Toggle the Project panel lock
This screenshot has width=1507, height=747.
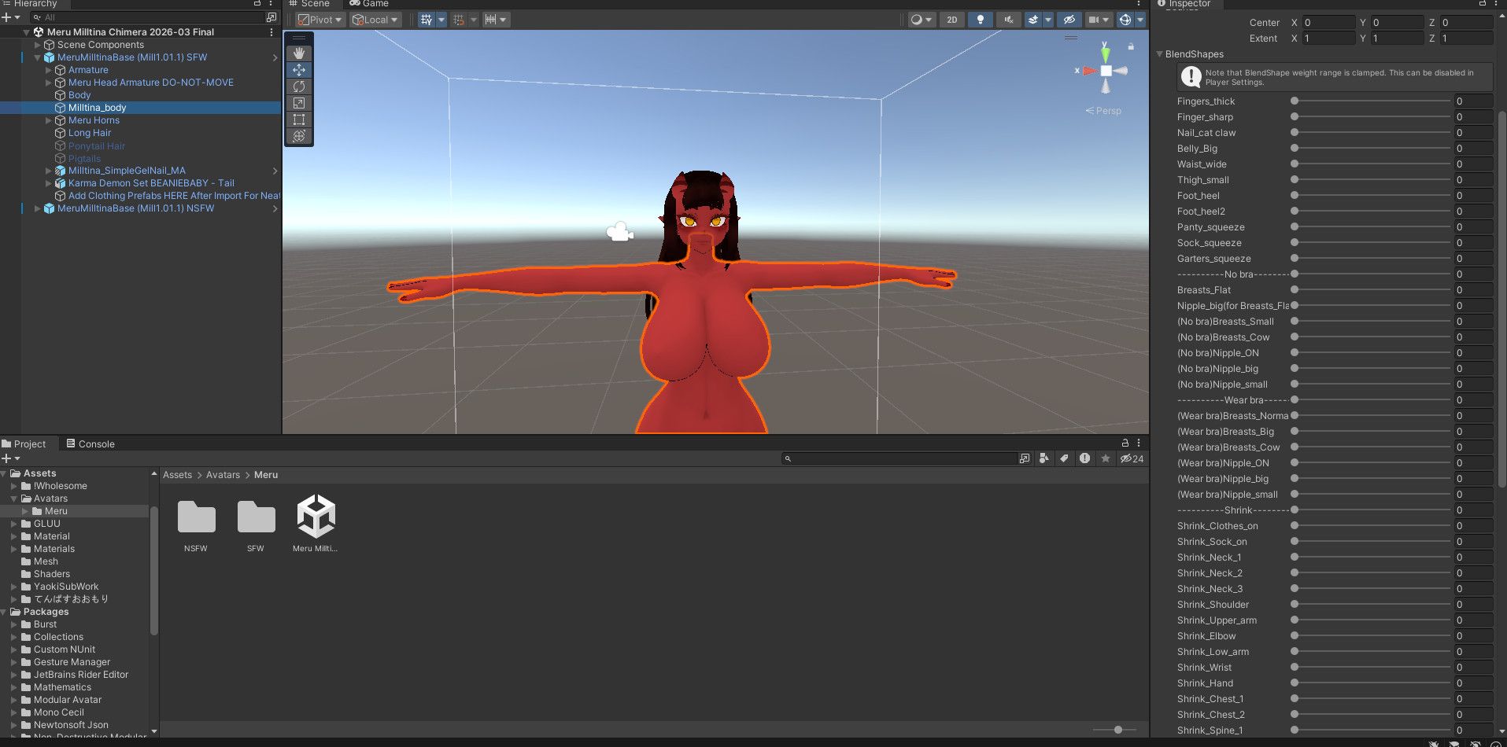[1125, 443]
